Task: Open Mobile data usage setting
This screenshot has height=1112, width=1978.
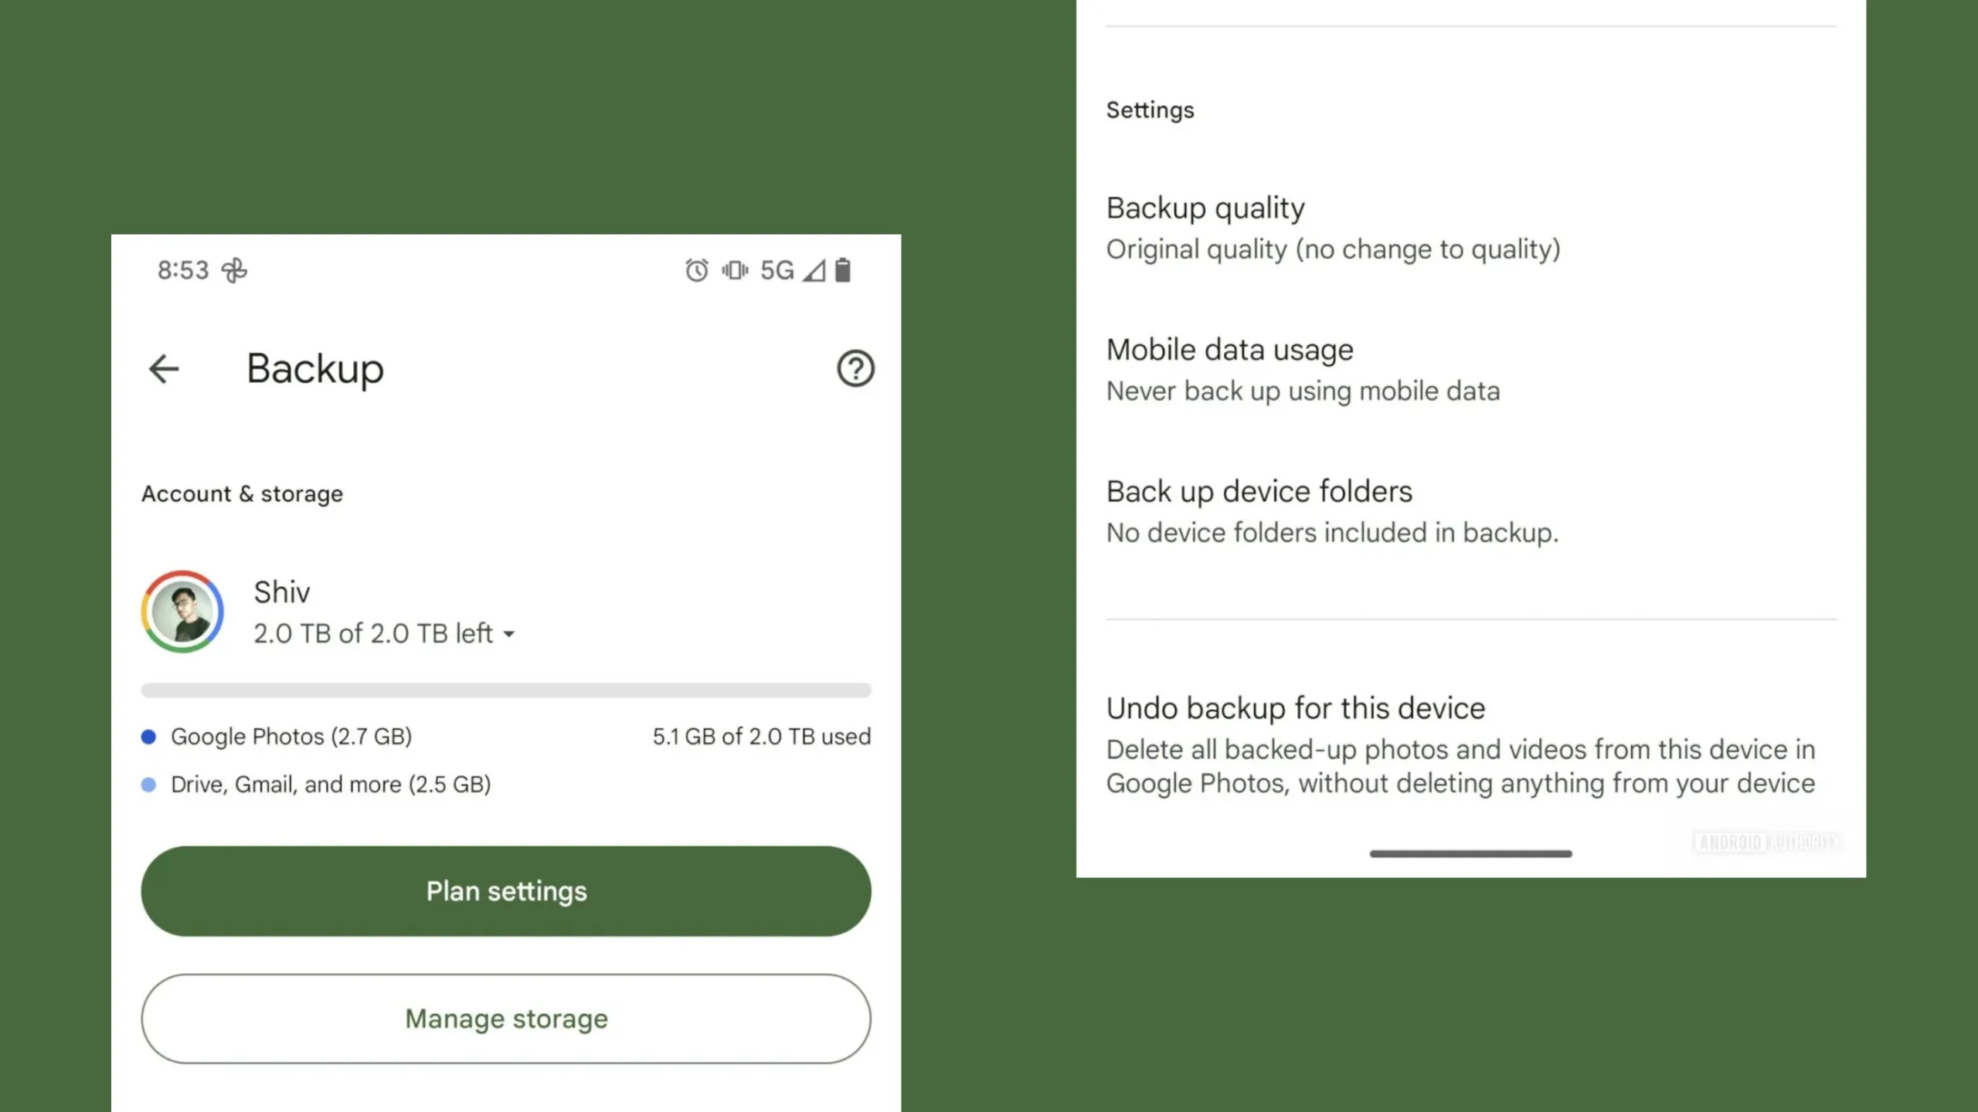Action: click(x=1471, y=371)
